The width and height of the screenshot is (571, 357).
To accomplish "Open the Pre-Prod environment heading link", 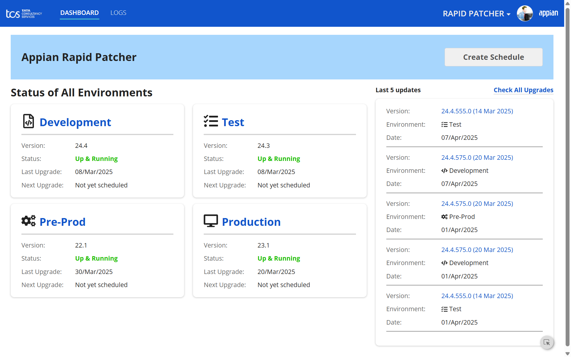I will pyautogui.click(x=62, y=222).
